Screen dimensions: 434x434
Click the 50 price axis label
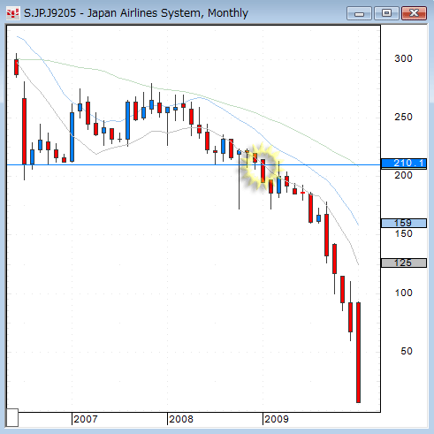click(x=407, y=351)
